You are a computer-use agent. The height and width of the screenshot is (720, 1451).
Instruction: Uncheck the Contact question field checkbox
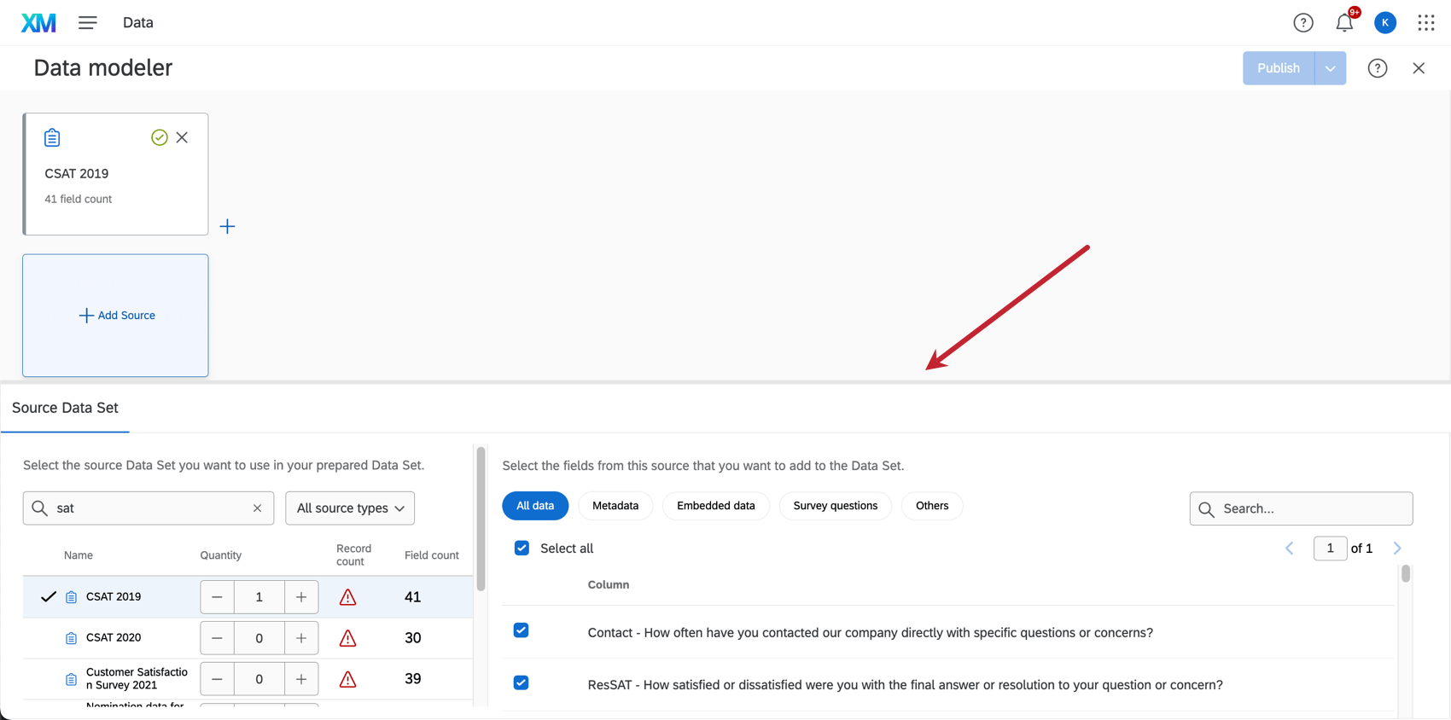pos(522,630)
